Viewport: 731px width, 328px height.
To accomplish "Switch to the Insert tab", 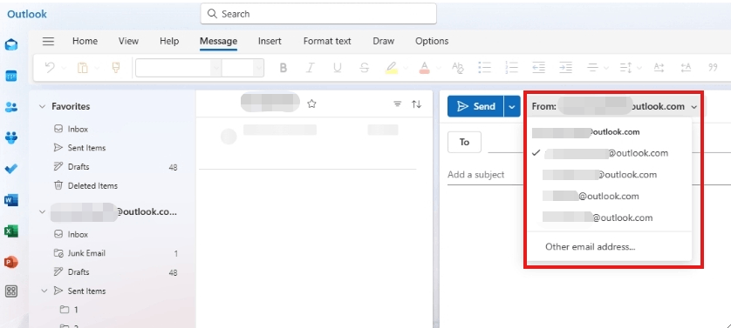I will click(270, 41).
